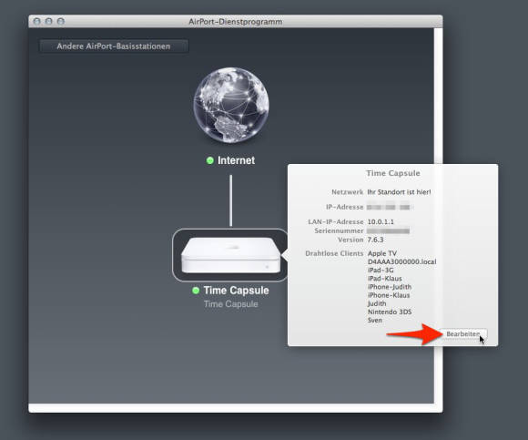Click the green Internet status indicator
The height and width of the screenshot is (440, 528).
(x=209, y=160)
